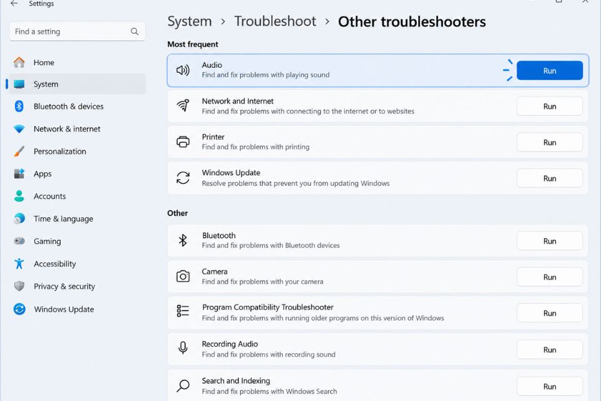Click the Windows Update troubleshooter refresh icon
This screenshot has height=401, width=601.
click(183, 178)
